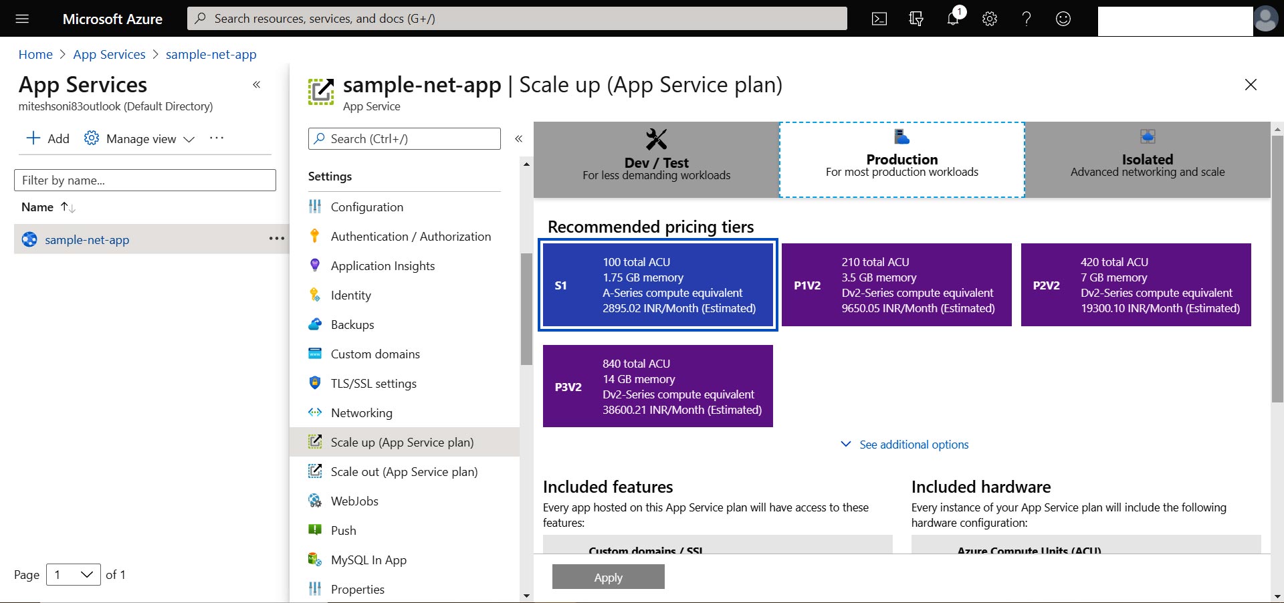Select the P1V2 pricing tier card
Viewport: 1284px width, 603px height.
coord(896,285)
